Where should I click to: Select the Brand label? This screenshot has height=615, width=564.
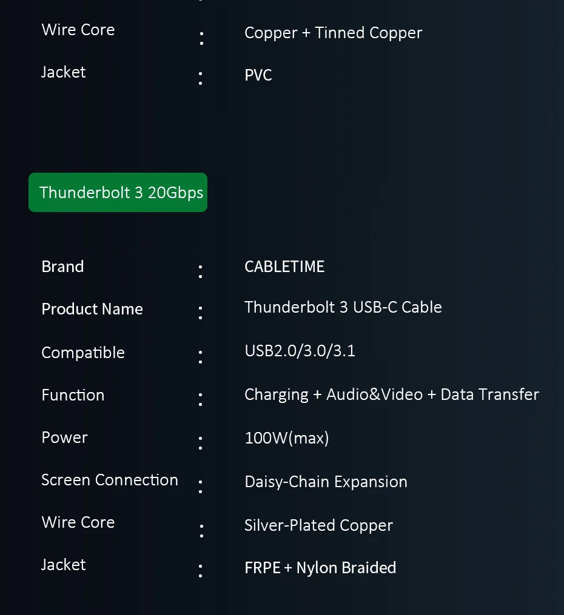point(62,267)
